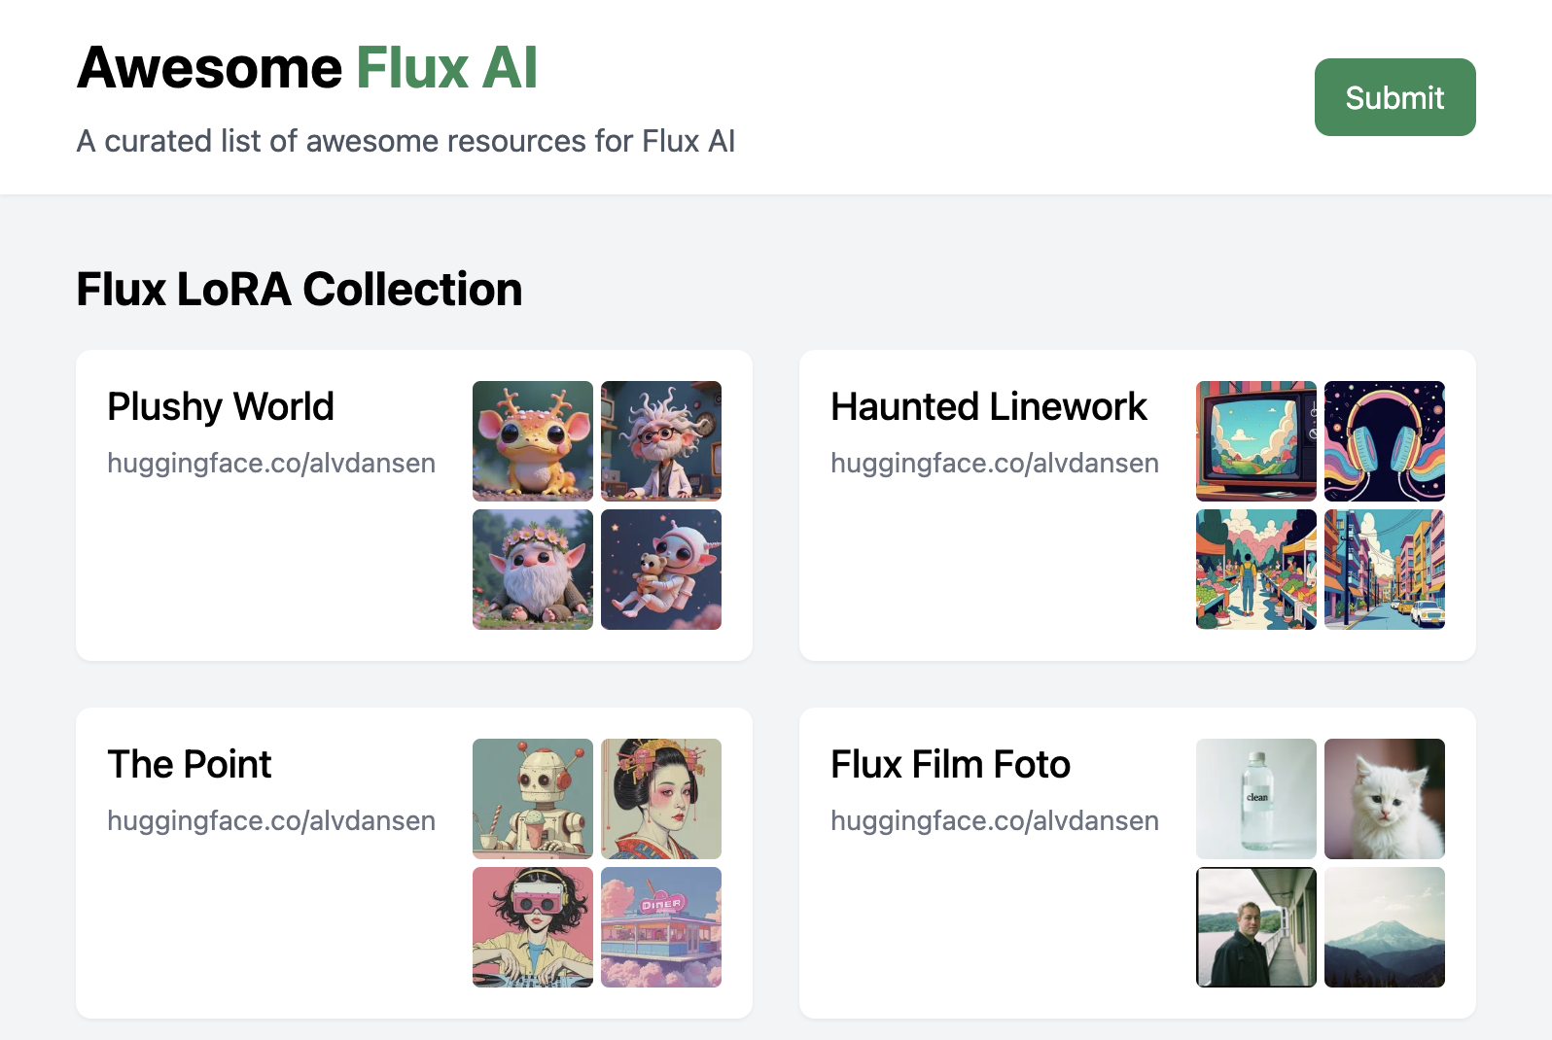Open the Plushy World card title
This screenshot has height=1040, width=1552.
[221, 406]
